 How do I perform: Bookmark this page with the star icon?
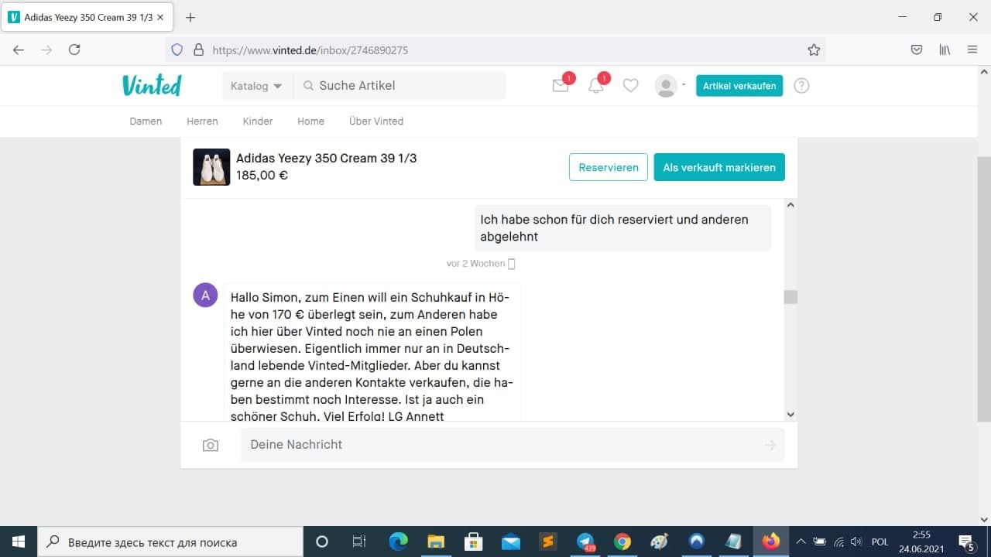tap(814, 50)
